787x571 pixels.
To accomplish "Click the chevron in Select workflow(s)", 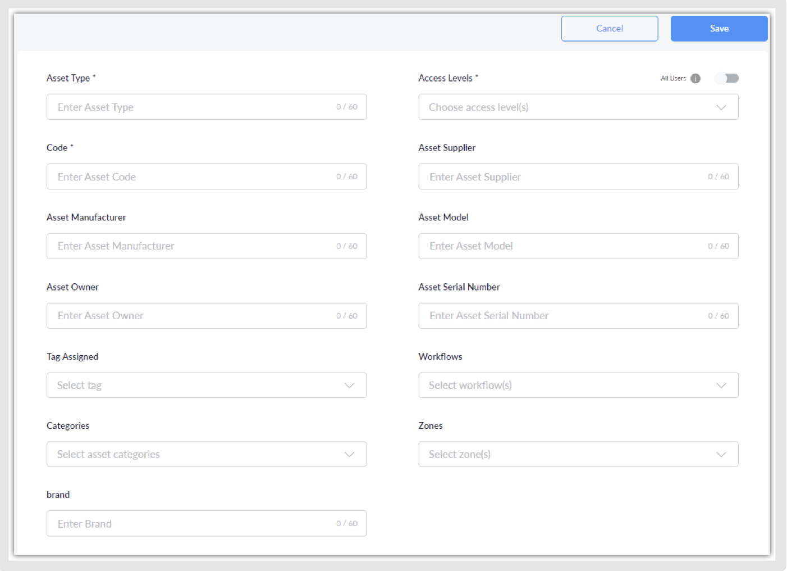I will [x=721, y=386].
